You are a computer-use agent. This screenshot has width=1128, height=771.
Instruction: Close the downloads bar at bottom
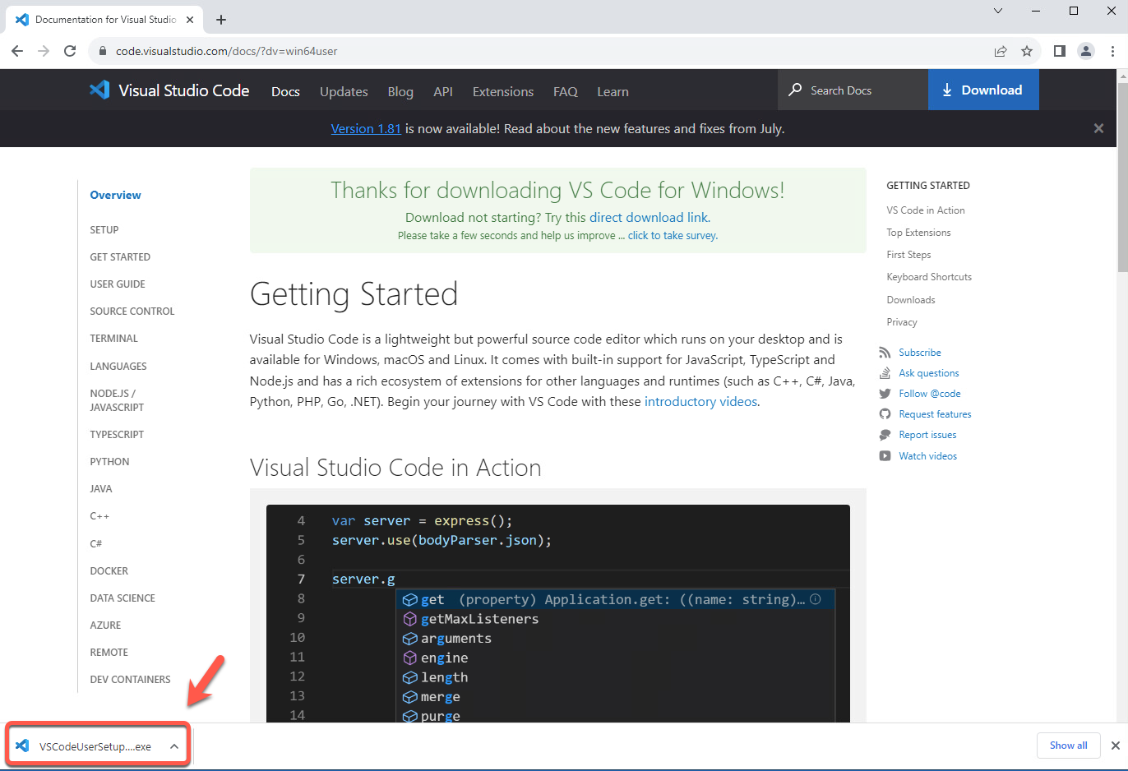point(1116,746)
